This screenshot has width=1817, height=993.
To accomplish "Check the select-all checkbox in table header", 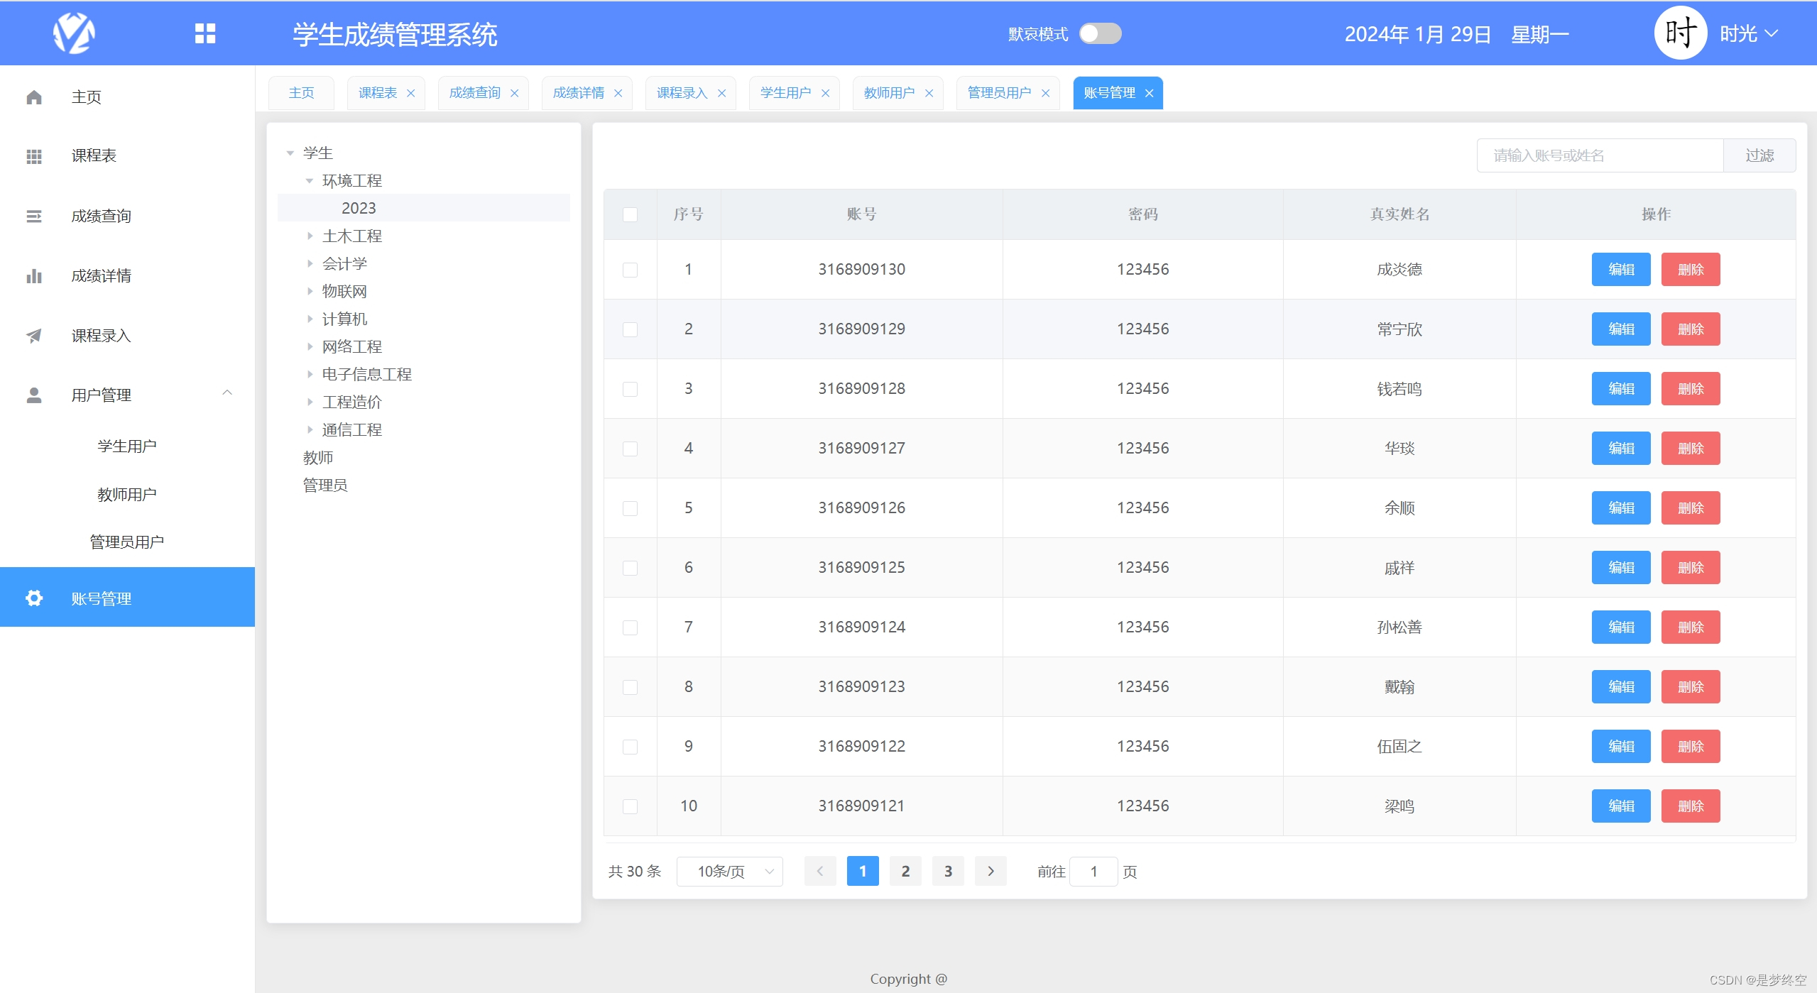I will click(630, 214).
